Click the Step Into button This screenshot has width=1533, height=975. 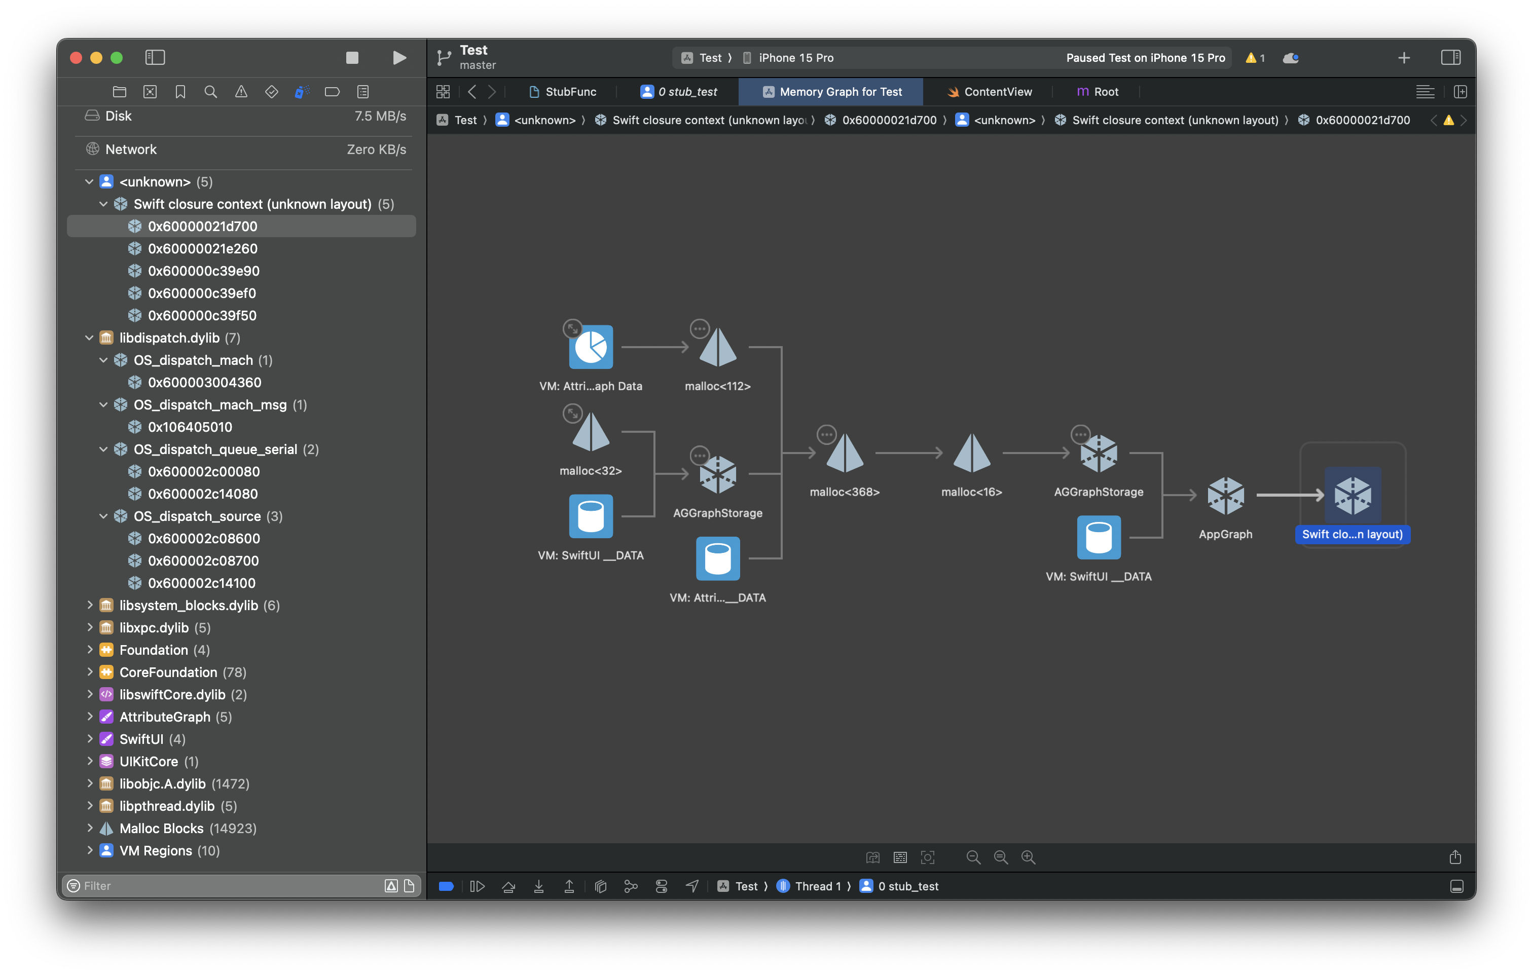(x=538, y=886)
